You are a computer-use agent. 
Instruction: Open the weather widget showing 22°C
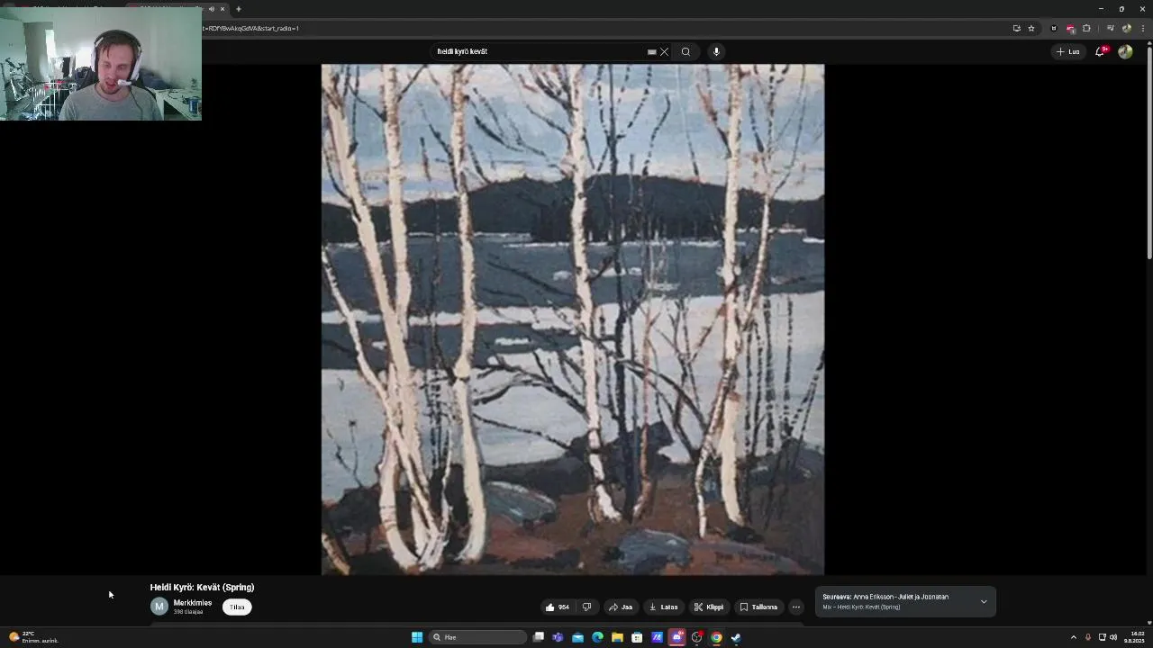[x=33, y=637]
